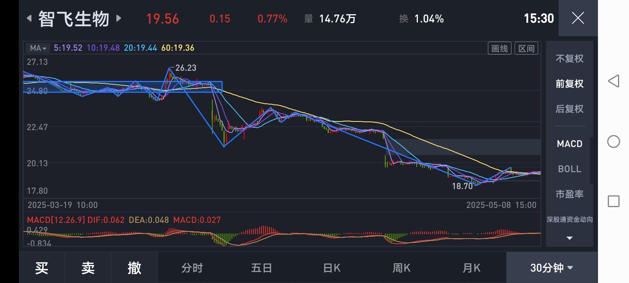
Task: Tap the start date 2025-03-19 10:00
Action: [63, 205]
